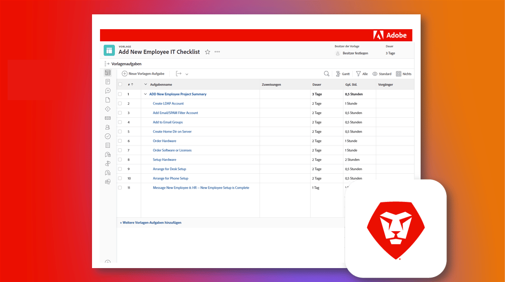Collapse the ADD New Employee Project Summary task
Screen dimensions: 505x282
pyautogui.click(x=145, y=94)
